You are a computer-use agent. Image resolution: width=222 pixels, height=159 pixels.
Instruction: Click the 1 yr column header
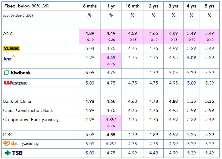coord(111,6)
